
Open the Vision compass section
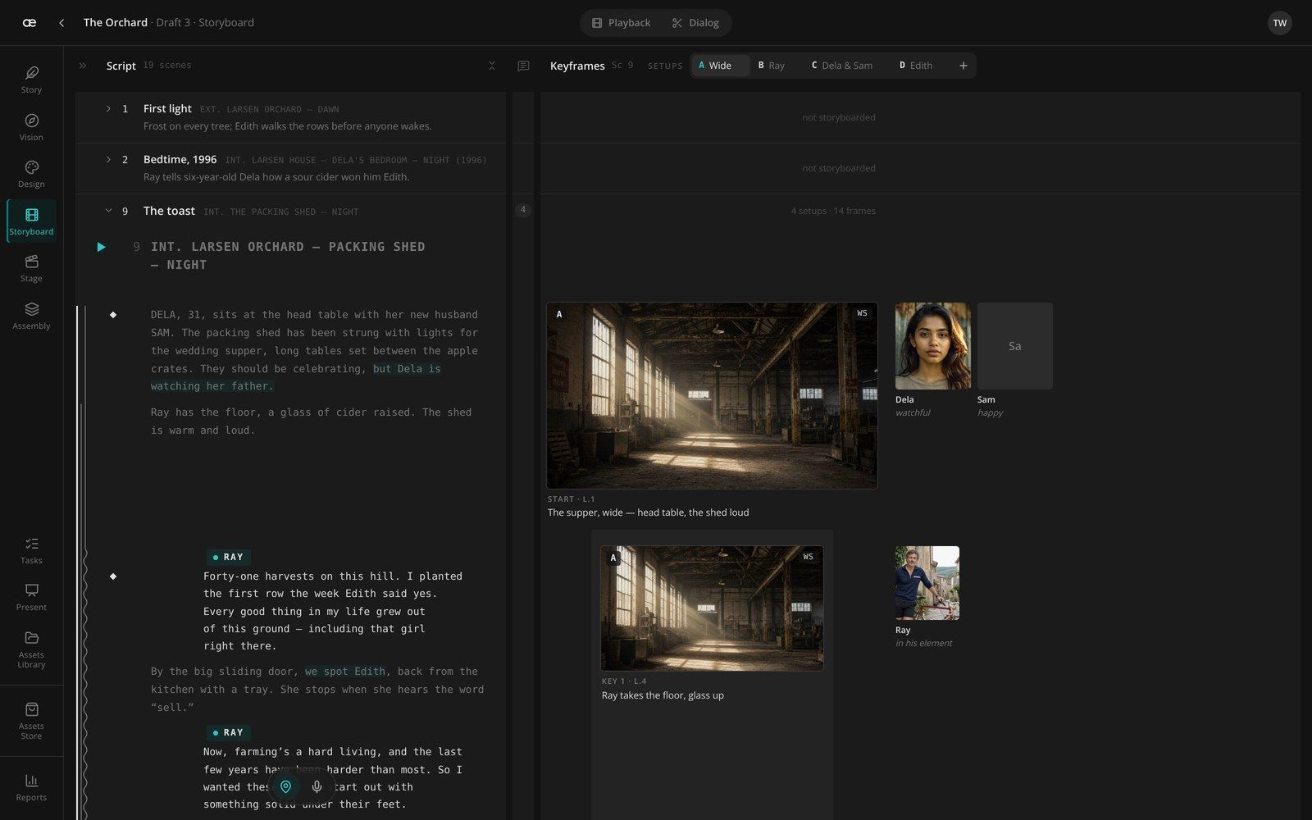tap(31, 127)
